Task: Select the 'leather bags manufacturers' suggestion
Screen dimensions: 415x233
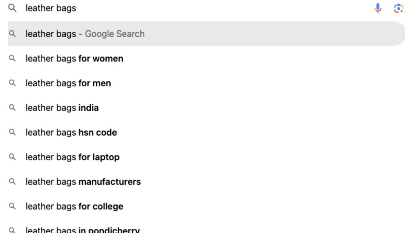Action: pos(83,182)
